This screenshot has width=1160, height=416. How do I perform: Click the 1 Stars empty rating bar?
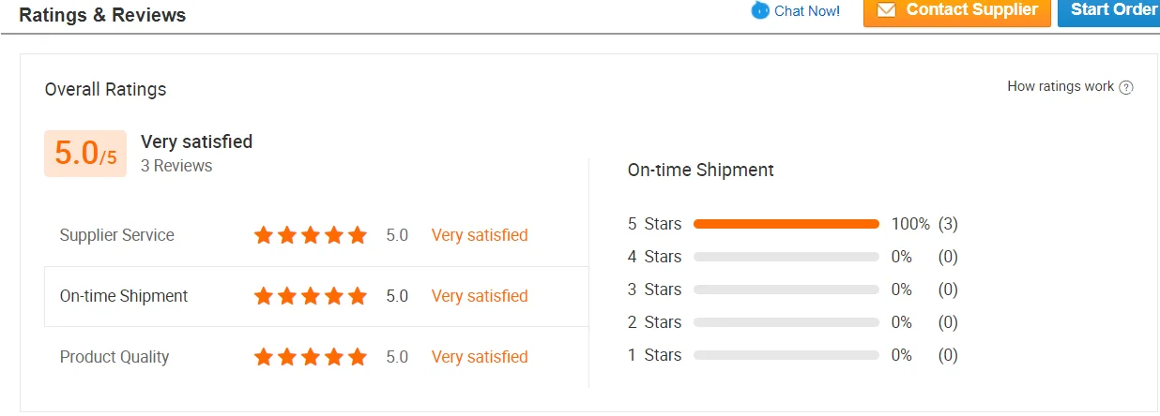(x=786, y=355)
